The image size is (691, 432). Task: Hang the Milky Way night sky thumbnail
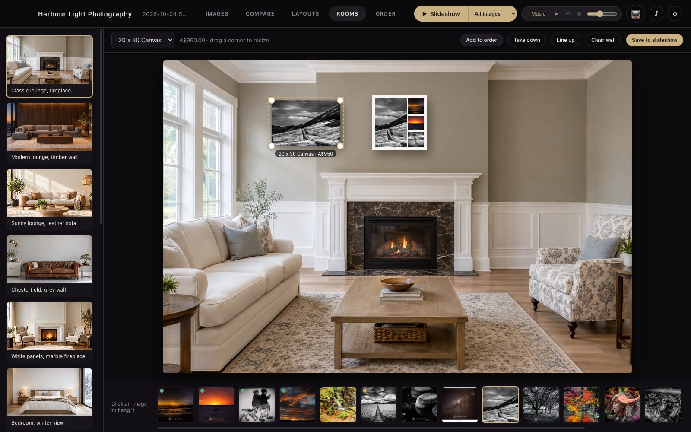point(460,404)
